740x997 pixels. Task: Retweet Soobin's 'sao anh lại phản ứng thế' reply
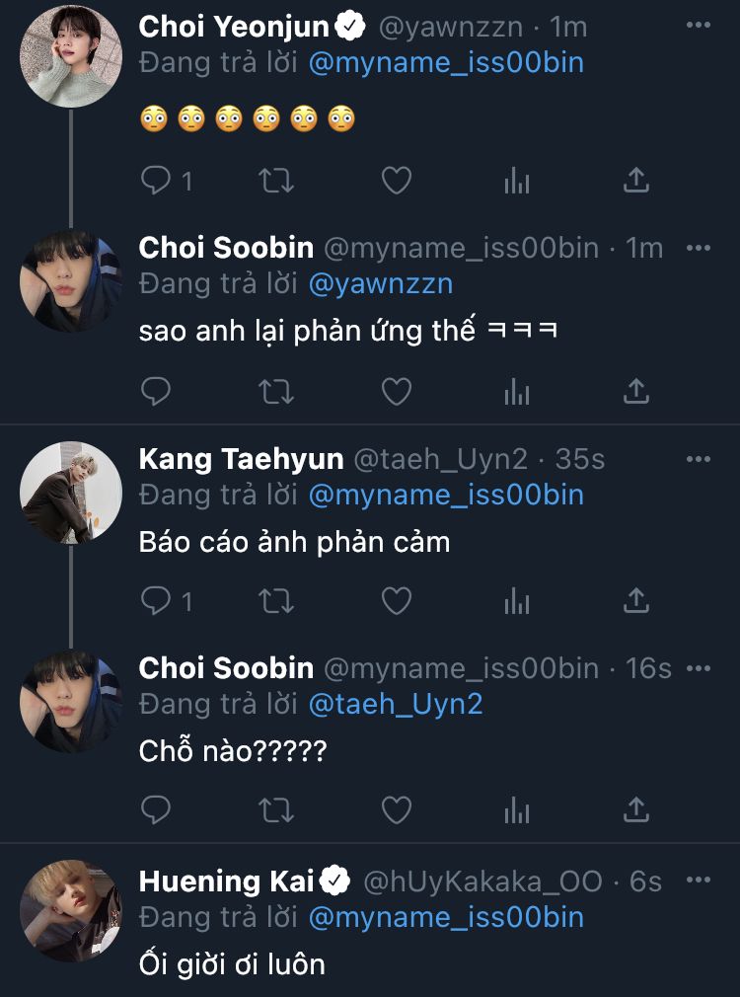pyautogui.click(x=276, y=392)
